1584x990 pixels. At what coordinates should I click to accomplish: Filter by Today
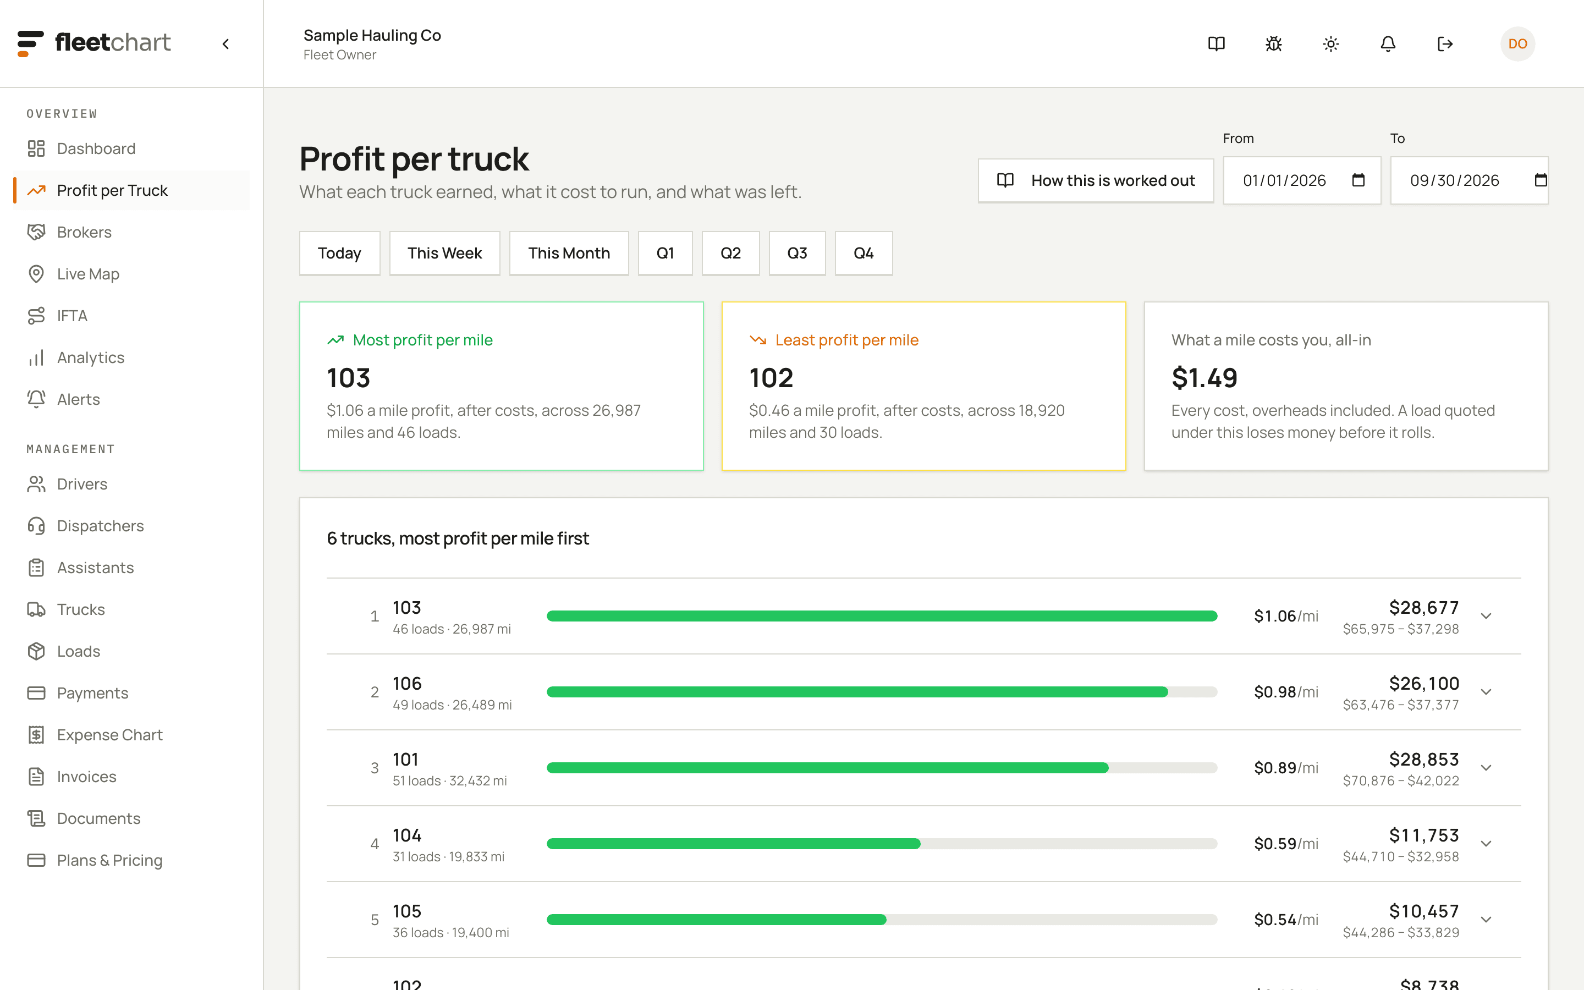coord(340,254)
